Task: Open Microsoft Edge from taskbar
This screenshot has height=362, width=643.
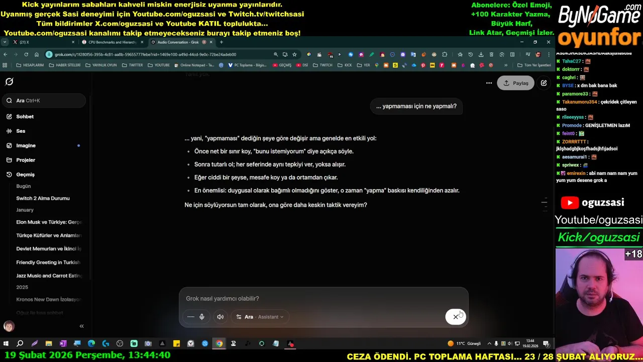Action: (91, 344)
